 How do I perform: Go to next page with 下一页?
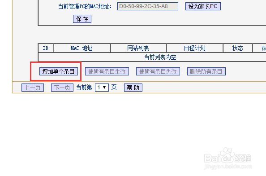(x=62, y=88)
